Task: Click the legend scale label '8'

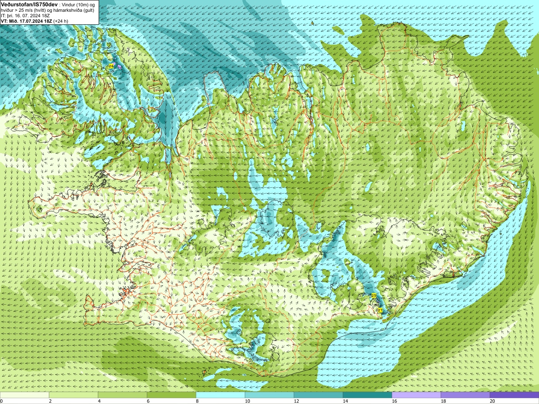Action: tap(197, 401)
